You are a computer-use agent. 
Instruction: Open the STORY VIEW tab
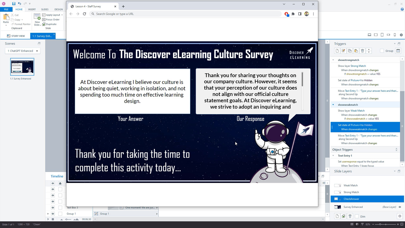tap(16, 36)
